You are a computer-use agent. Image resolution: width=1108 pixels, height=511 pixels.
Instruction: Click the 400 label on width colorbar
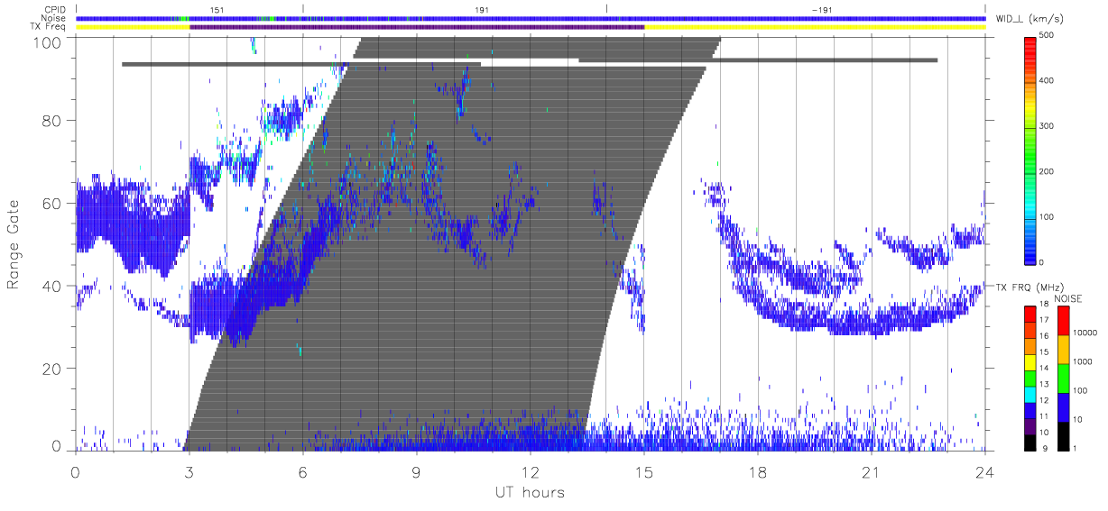[1047, 81]
